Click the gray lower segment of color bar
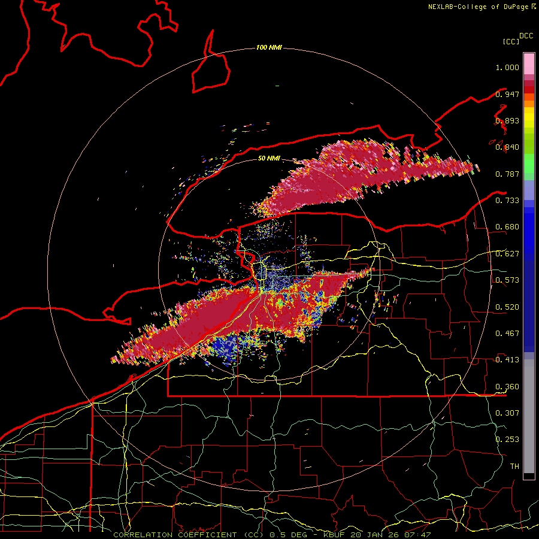The width and height of the screenshot is (539, 539). pyautogui.click(x=529, y=416)
